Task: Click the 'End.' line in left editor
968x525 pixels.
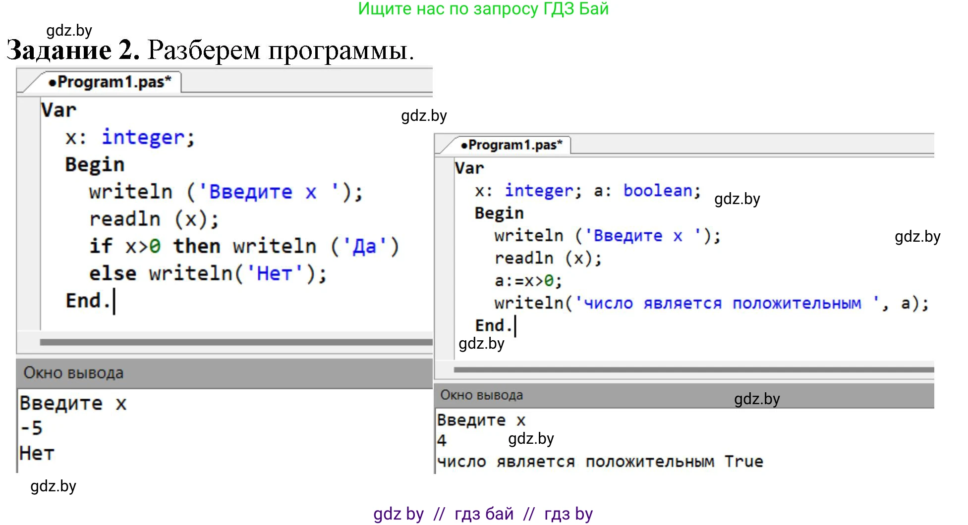Action: (87, 301)
